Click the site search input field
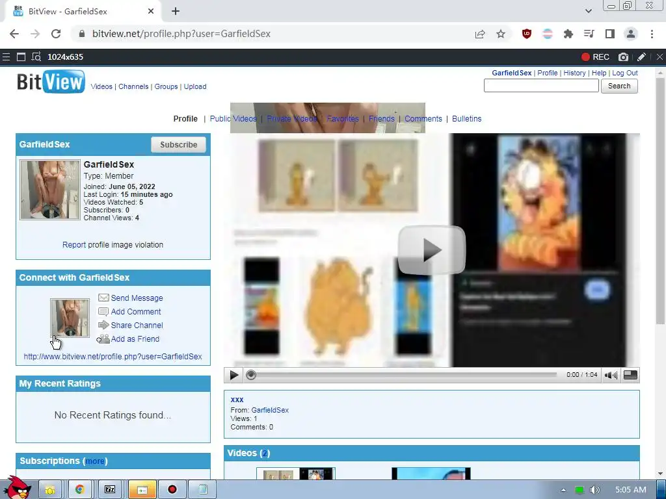Screen dimensions: 666x499 541,86
